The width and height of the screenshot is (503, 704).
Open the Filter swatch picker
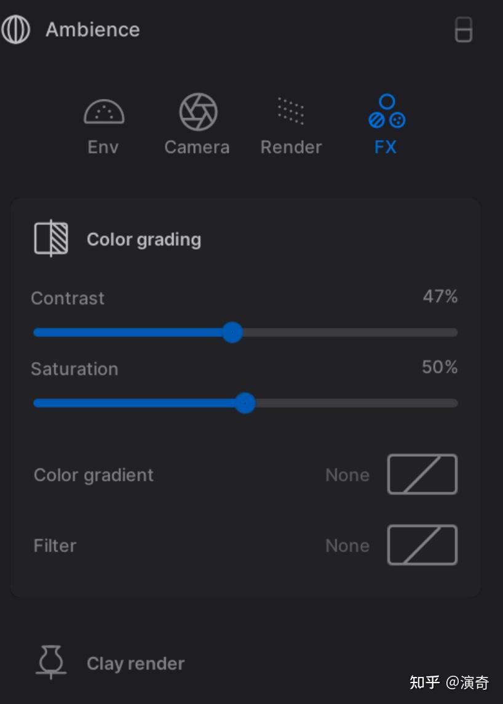[422, 545]
